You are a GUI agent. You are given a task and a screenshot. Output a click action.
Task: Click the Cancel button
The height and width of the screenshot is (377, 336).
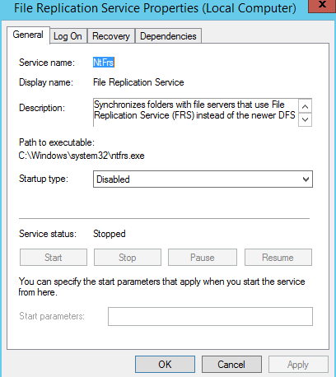pyautogui.click(x=231, y=365)
